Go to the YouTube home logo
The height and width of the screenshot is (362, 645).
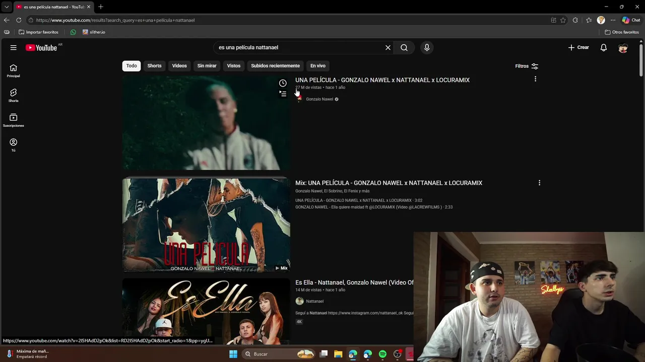tap(41, 48)
